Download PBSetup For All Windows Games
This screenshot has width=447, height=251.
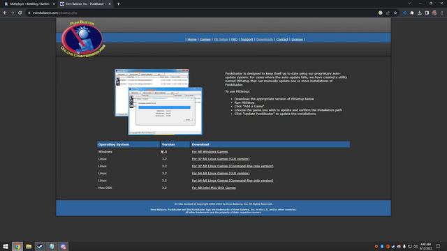click(x=210, y=152)
